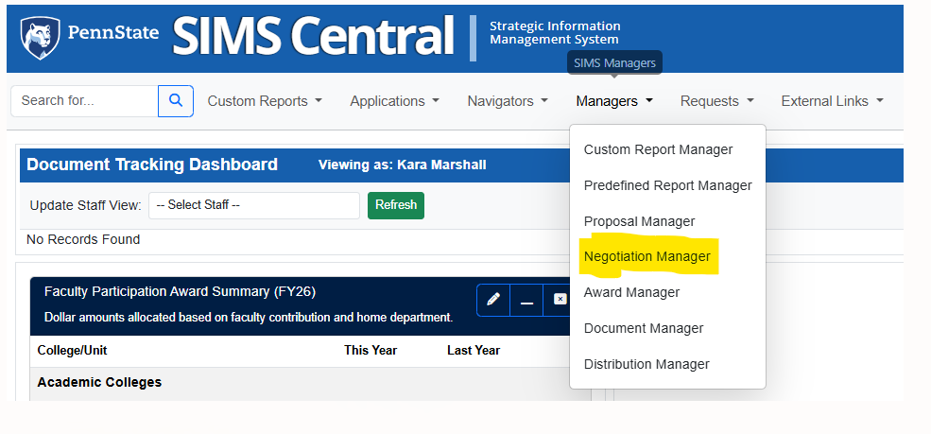931x434 pixels.
Task: Expand the External Links menu
Action: [832, 101]
